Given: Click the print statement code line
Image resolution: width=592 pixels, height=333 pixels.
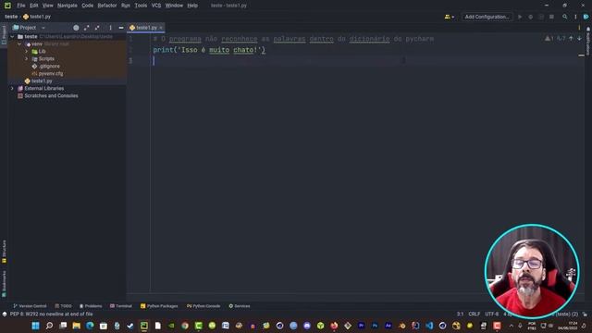Looking at the screenshot, I should point(209,50).
